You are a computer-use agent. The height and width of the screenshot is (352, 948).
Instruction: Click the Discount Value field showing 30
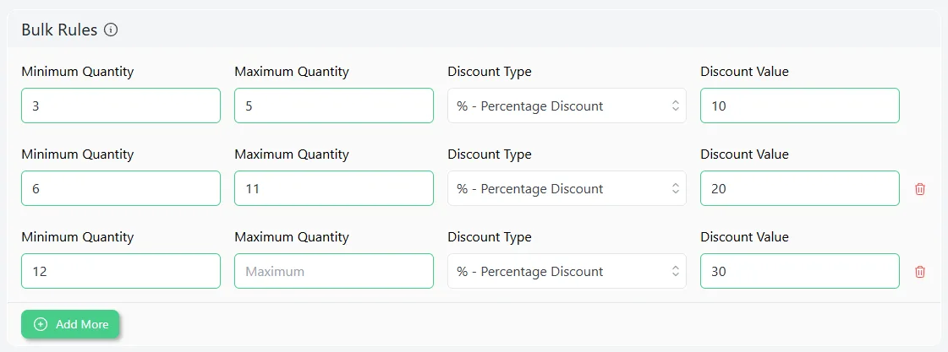click(800, 271)
